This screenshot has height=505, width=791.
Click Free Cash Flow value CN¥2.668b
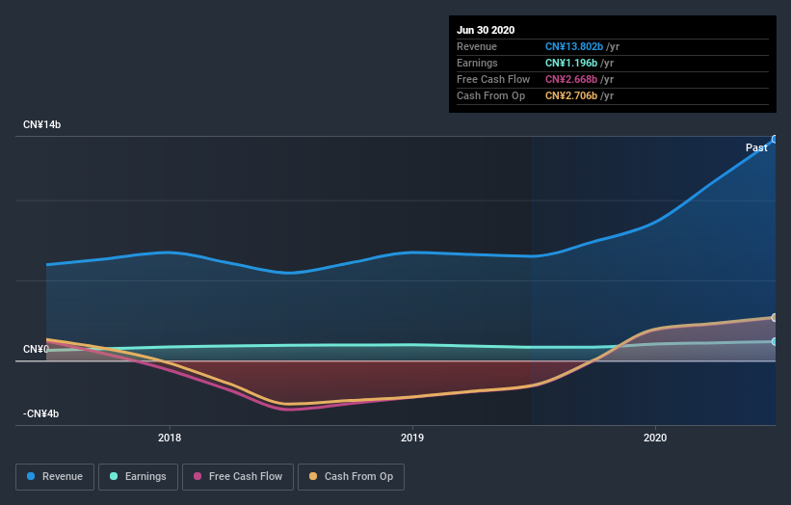coord(571,79)
